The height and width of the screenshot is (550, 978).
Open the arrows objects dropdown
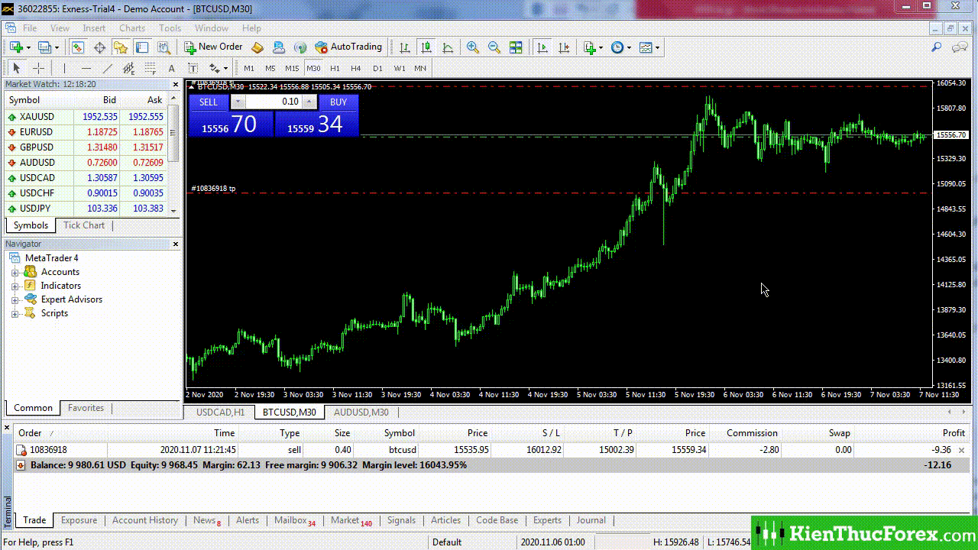coord(225,68)
